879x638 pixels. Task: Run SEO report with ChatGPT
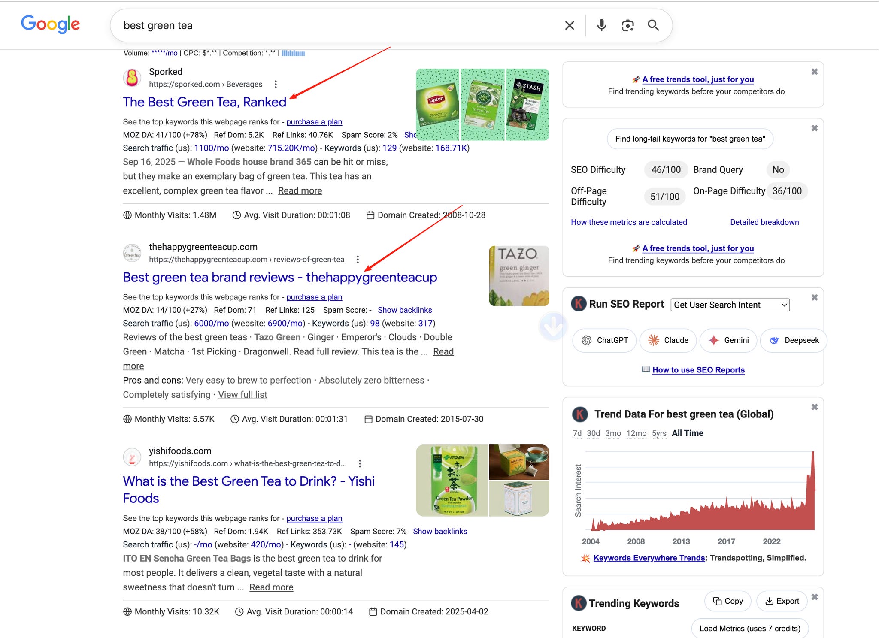click(604, 340)
